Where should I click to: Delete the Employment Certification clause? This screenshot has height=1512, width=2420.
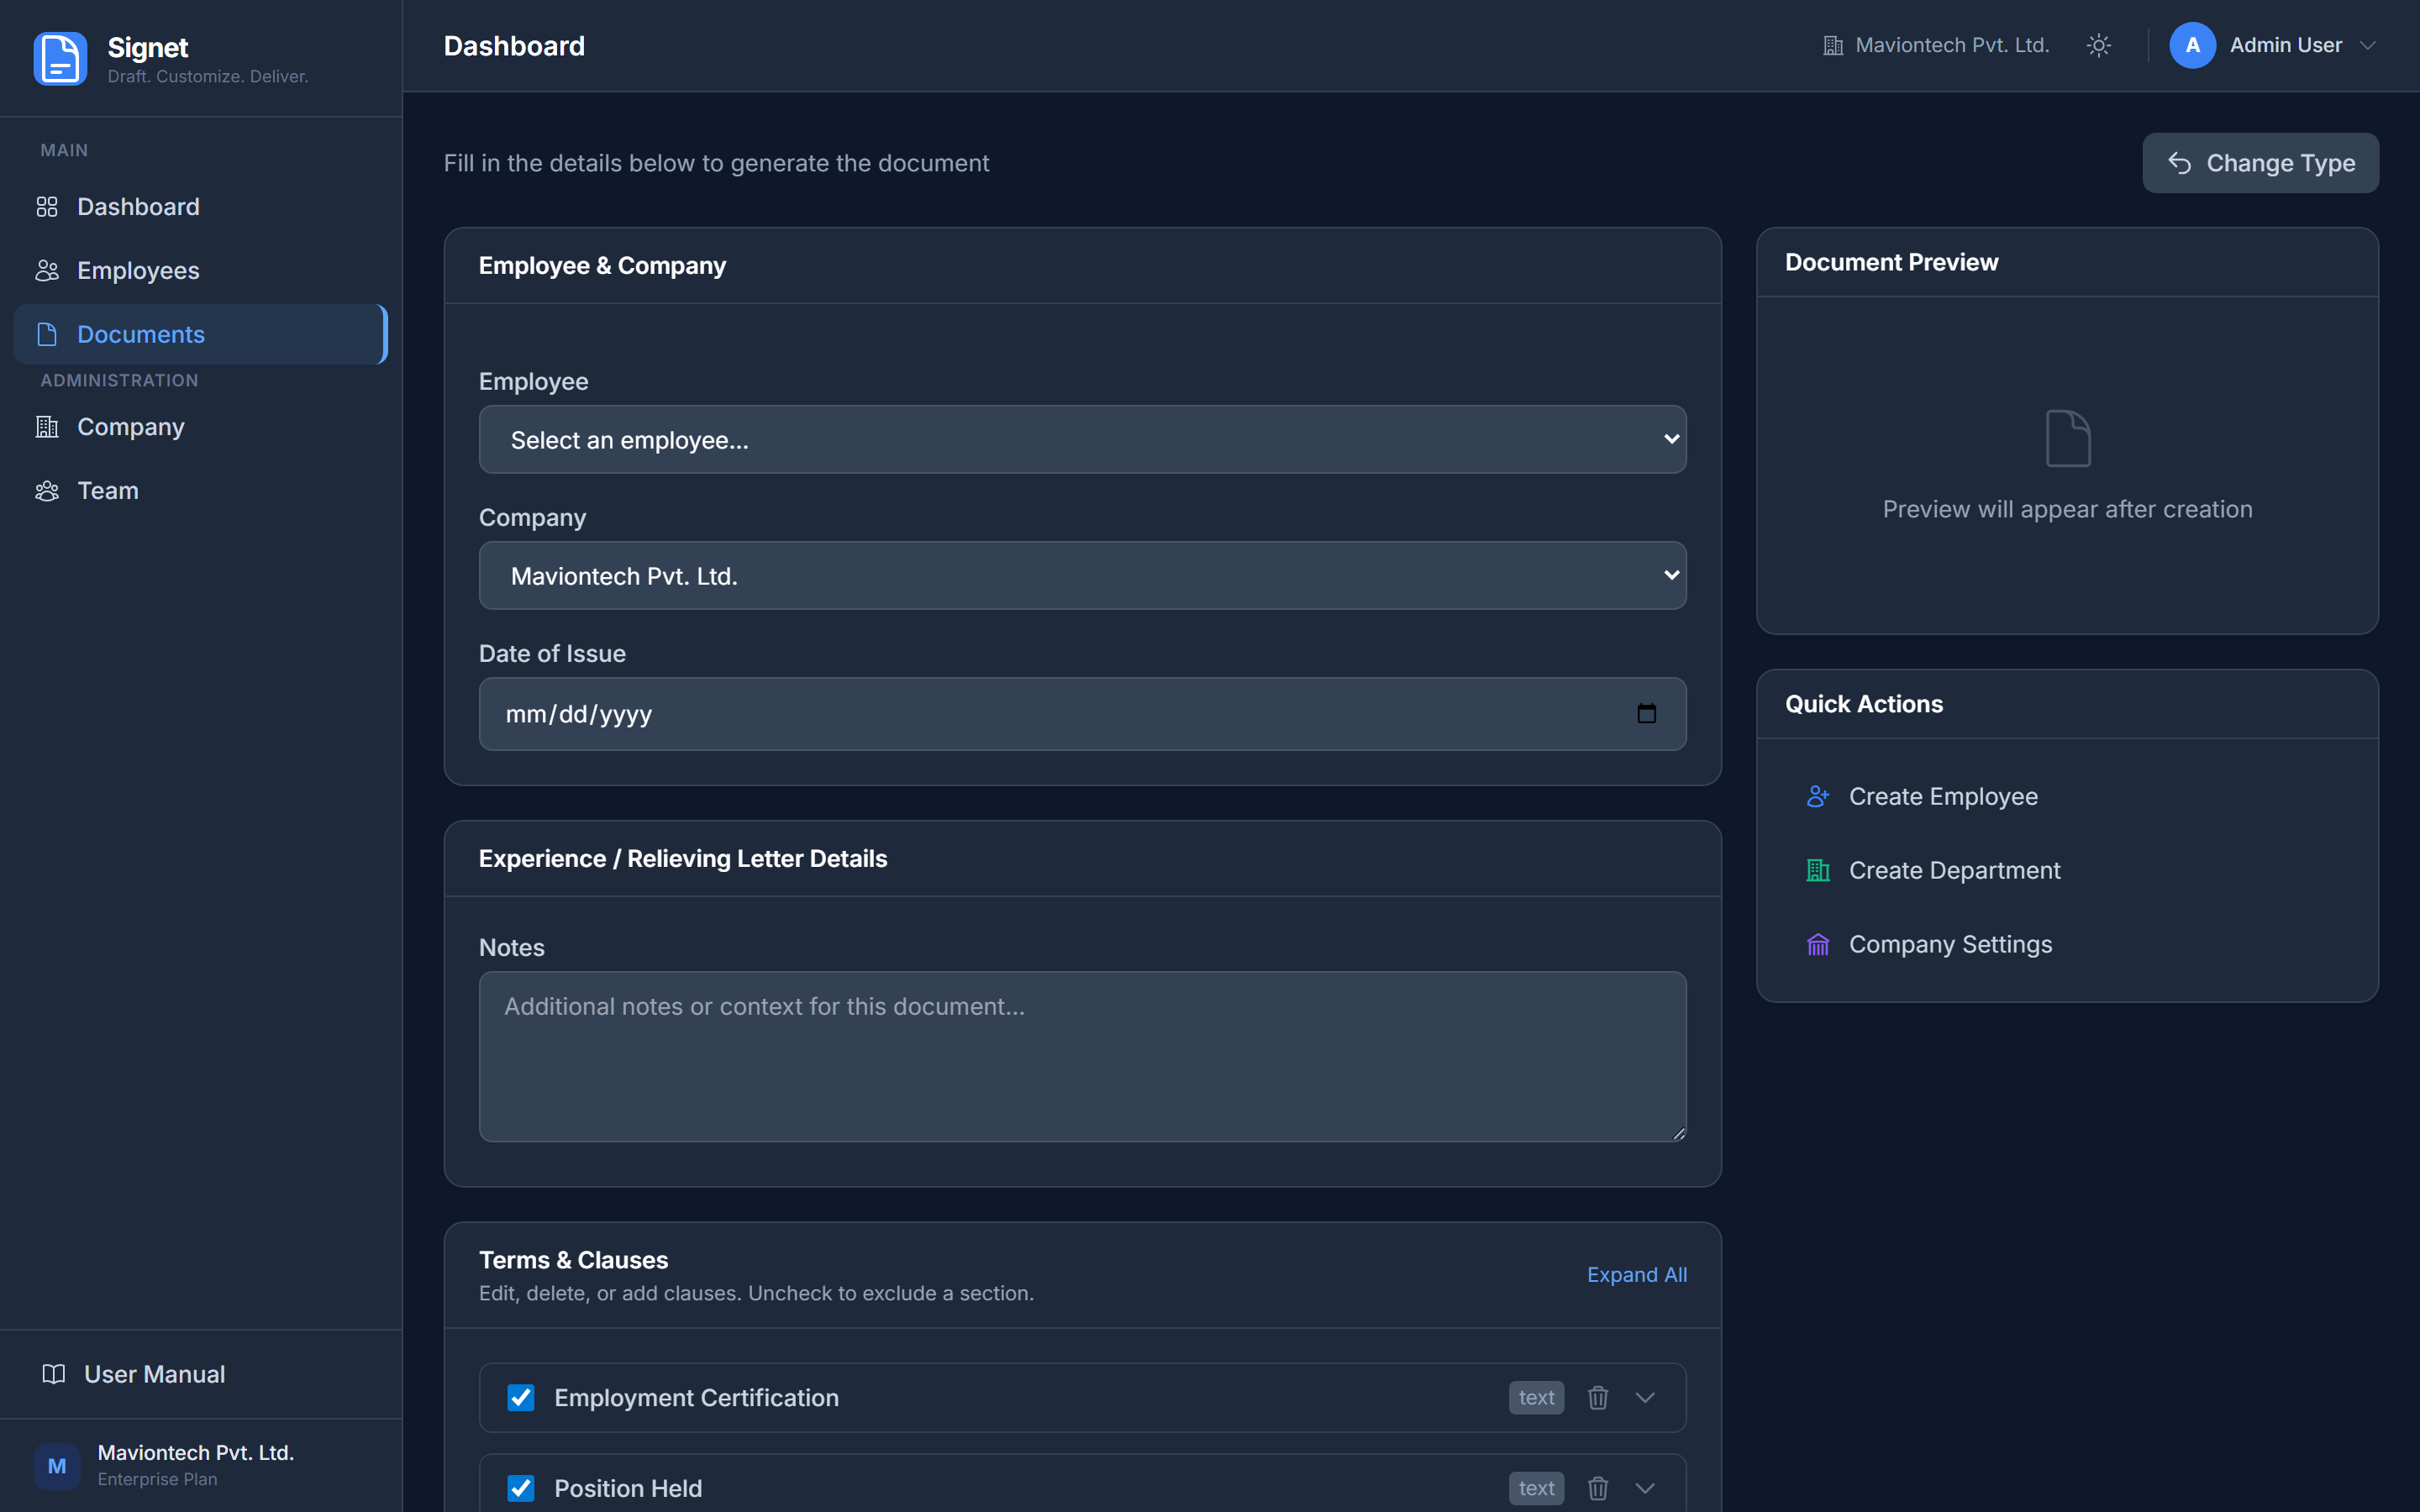(1597, 1397)
